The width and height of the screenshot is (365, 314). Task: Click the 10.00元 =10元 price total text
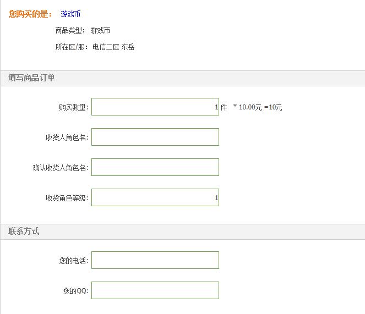click(260, 107)
